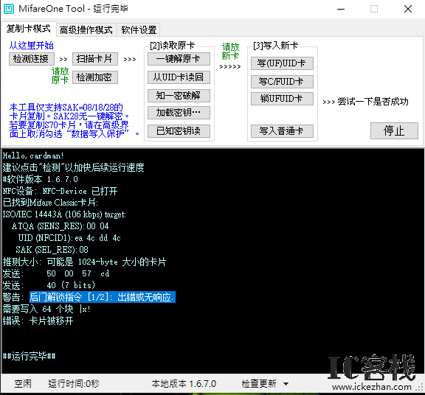Open the 加载密钥 dialog
The width and height of the screenshot is (425, 395).
pos(179,113)
